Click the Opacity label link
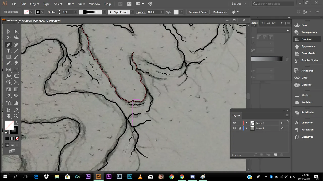Viewport: 323px width, 181px height. [141, 12]
